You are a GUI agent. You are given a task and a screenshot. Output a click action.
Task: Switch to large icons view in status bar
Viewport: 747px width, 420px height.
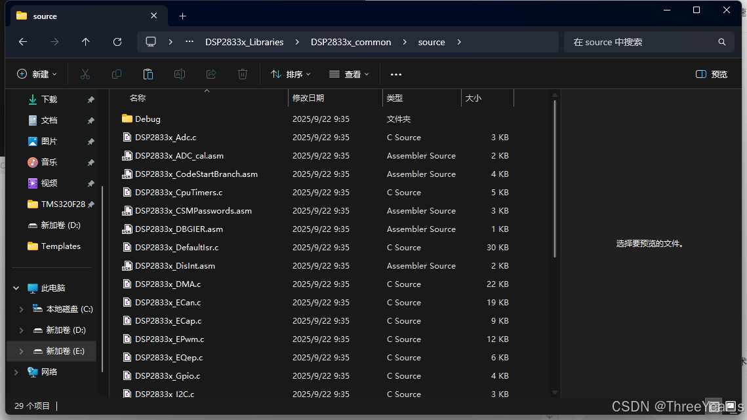[731, 406]
